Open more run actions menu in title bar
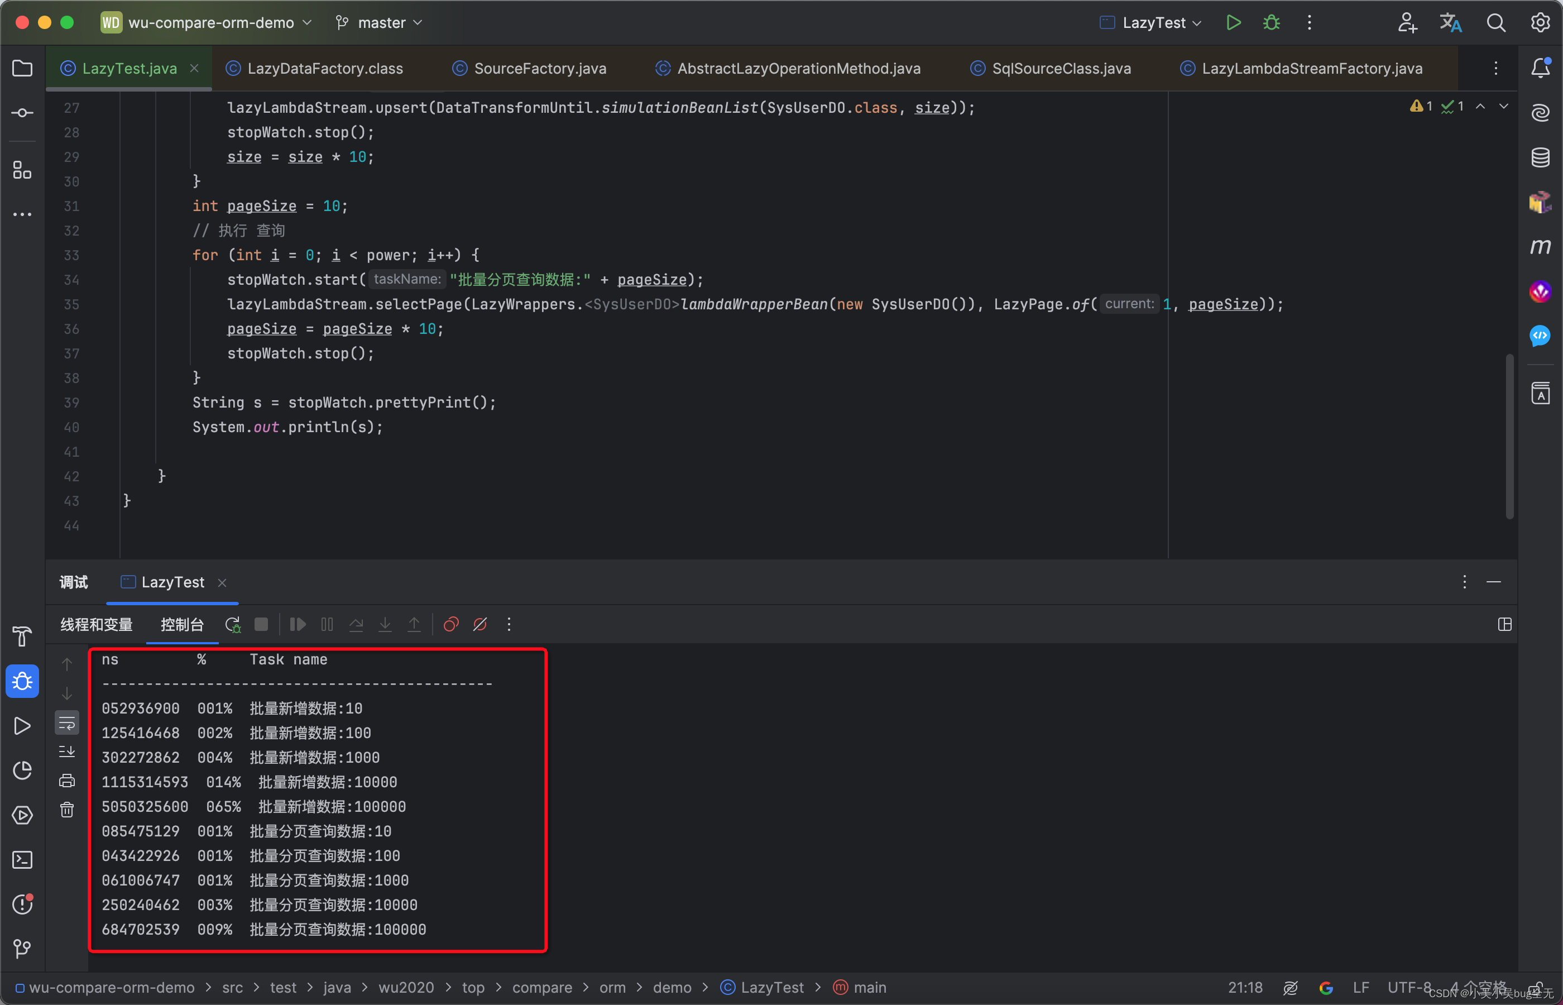Screen dimensions: 1563x1005 point(1309,23)
